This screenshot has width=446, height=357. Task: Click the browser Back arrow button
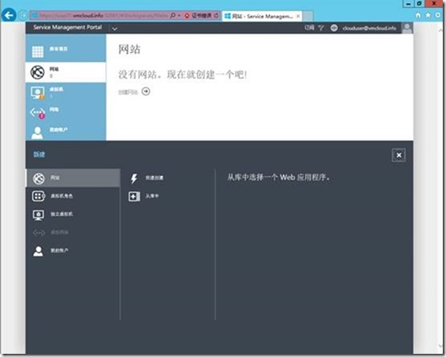pos(9,15)
